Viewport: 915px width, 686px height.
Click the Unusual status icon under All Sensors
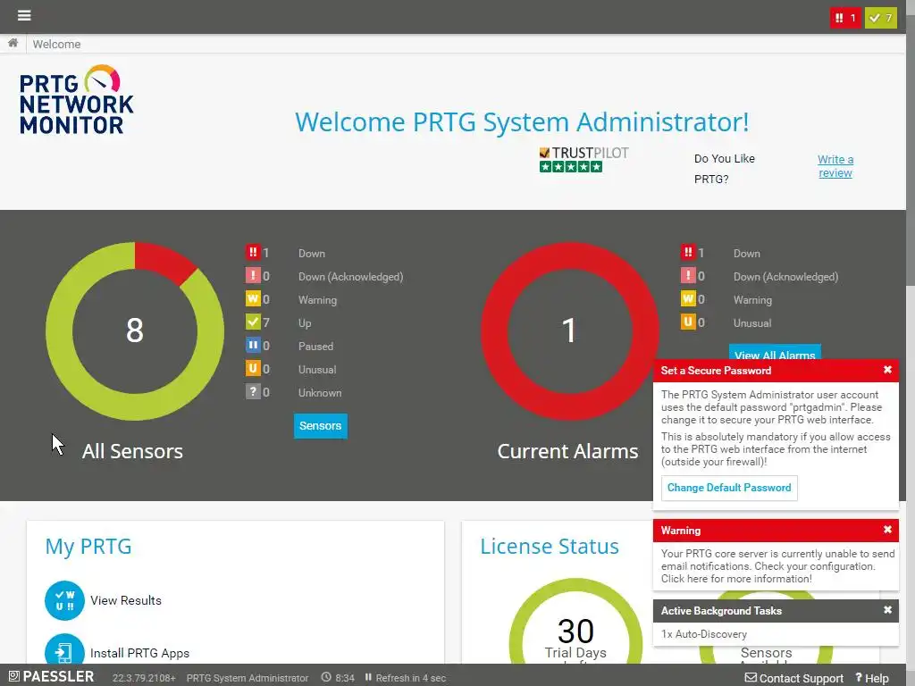coord(253,369)
